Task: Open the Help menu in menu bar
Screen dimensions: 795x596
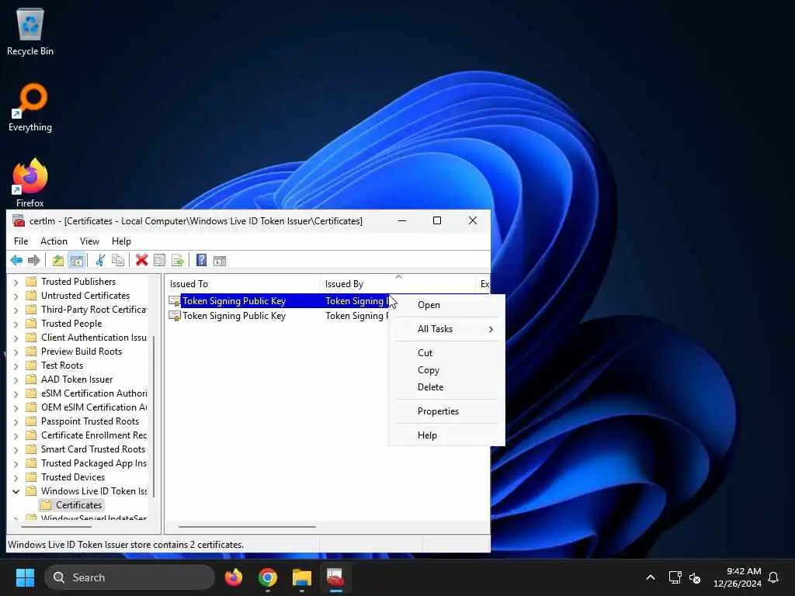Action: (x=121, y=241)
